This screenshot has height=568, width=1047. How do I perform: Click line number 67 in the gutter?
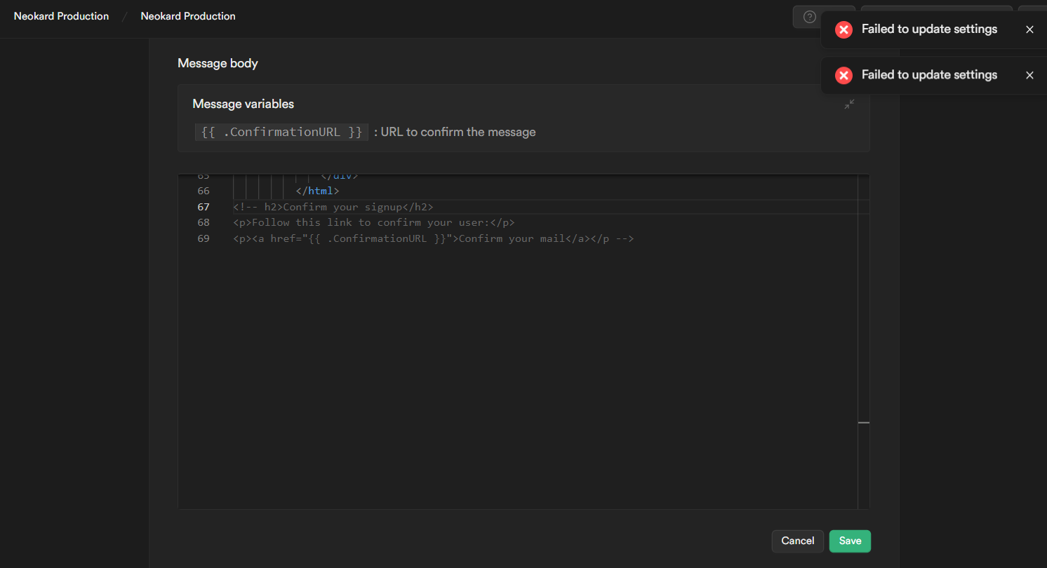(x=204, y=207)
